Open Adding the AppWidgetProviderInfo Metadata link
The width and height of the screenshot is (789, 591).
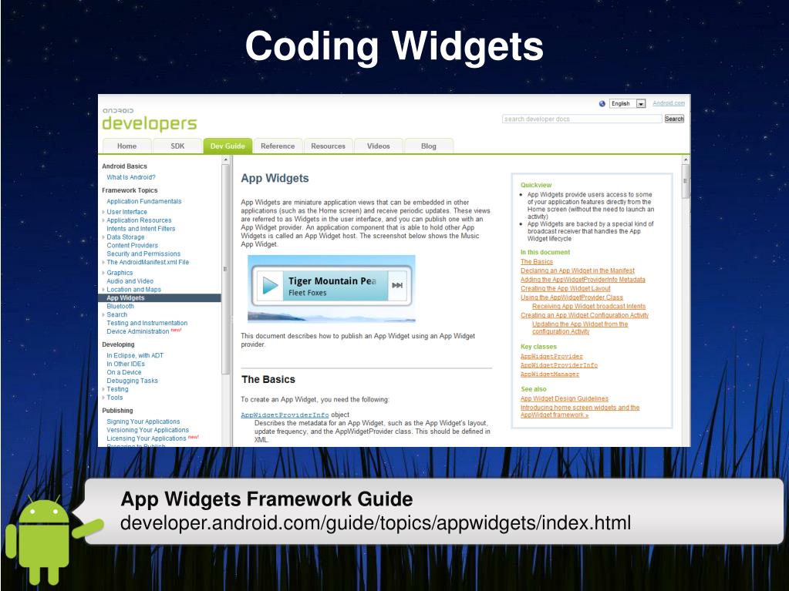click(x=583, y=280)
